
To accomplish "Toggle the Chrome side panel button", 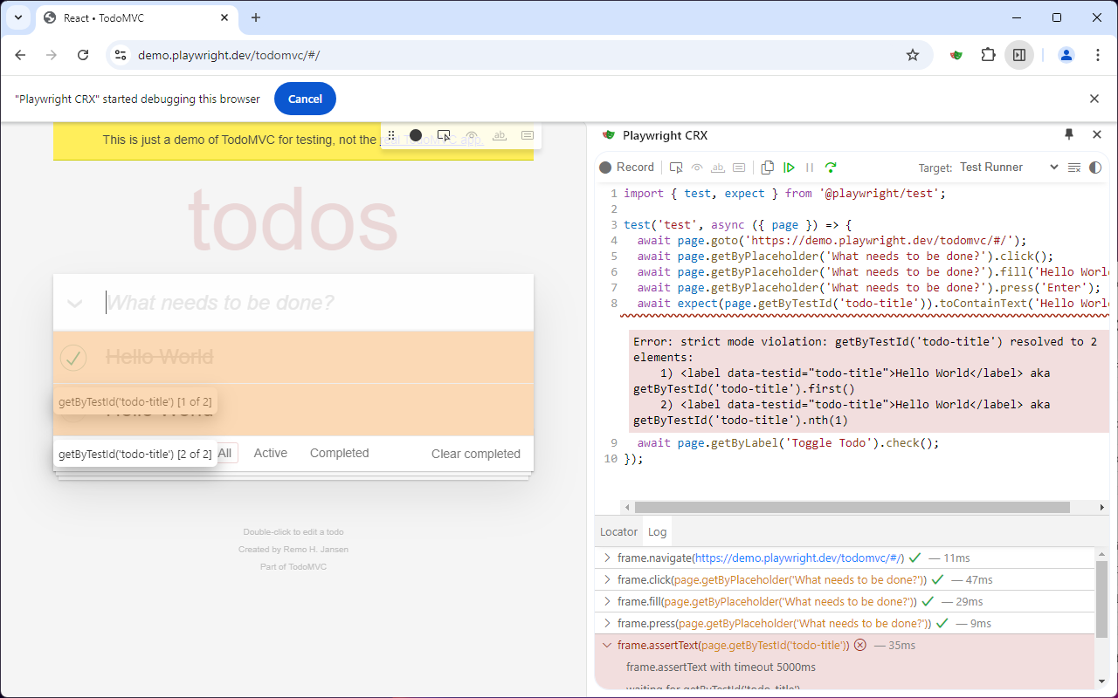I will point(1019,55).
